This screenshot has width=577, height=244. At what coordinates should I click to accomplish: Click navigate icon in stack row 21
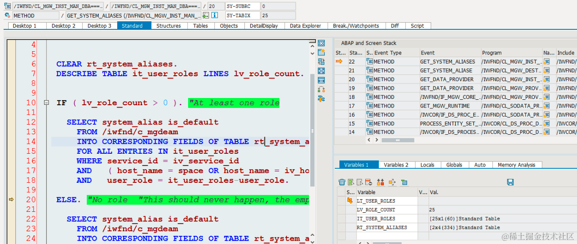click(547, 70)
